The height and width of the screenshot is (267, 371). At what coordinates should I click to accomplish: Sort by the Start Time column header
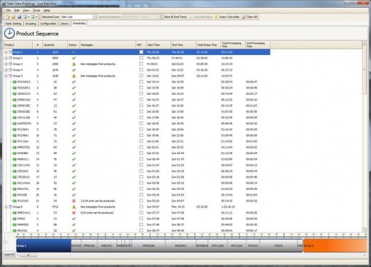(158, 45)
